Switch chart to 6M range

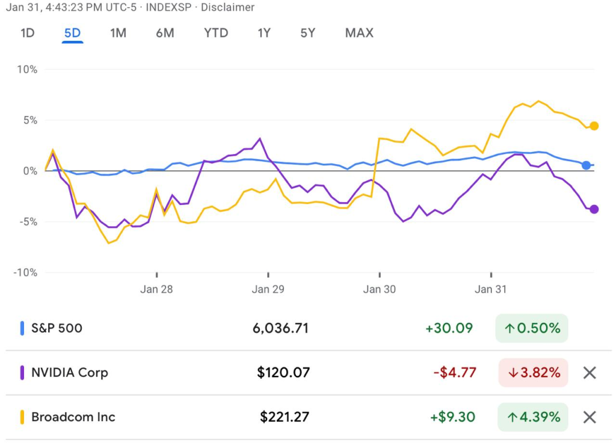click(165, 33)
